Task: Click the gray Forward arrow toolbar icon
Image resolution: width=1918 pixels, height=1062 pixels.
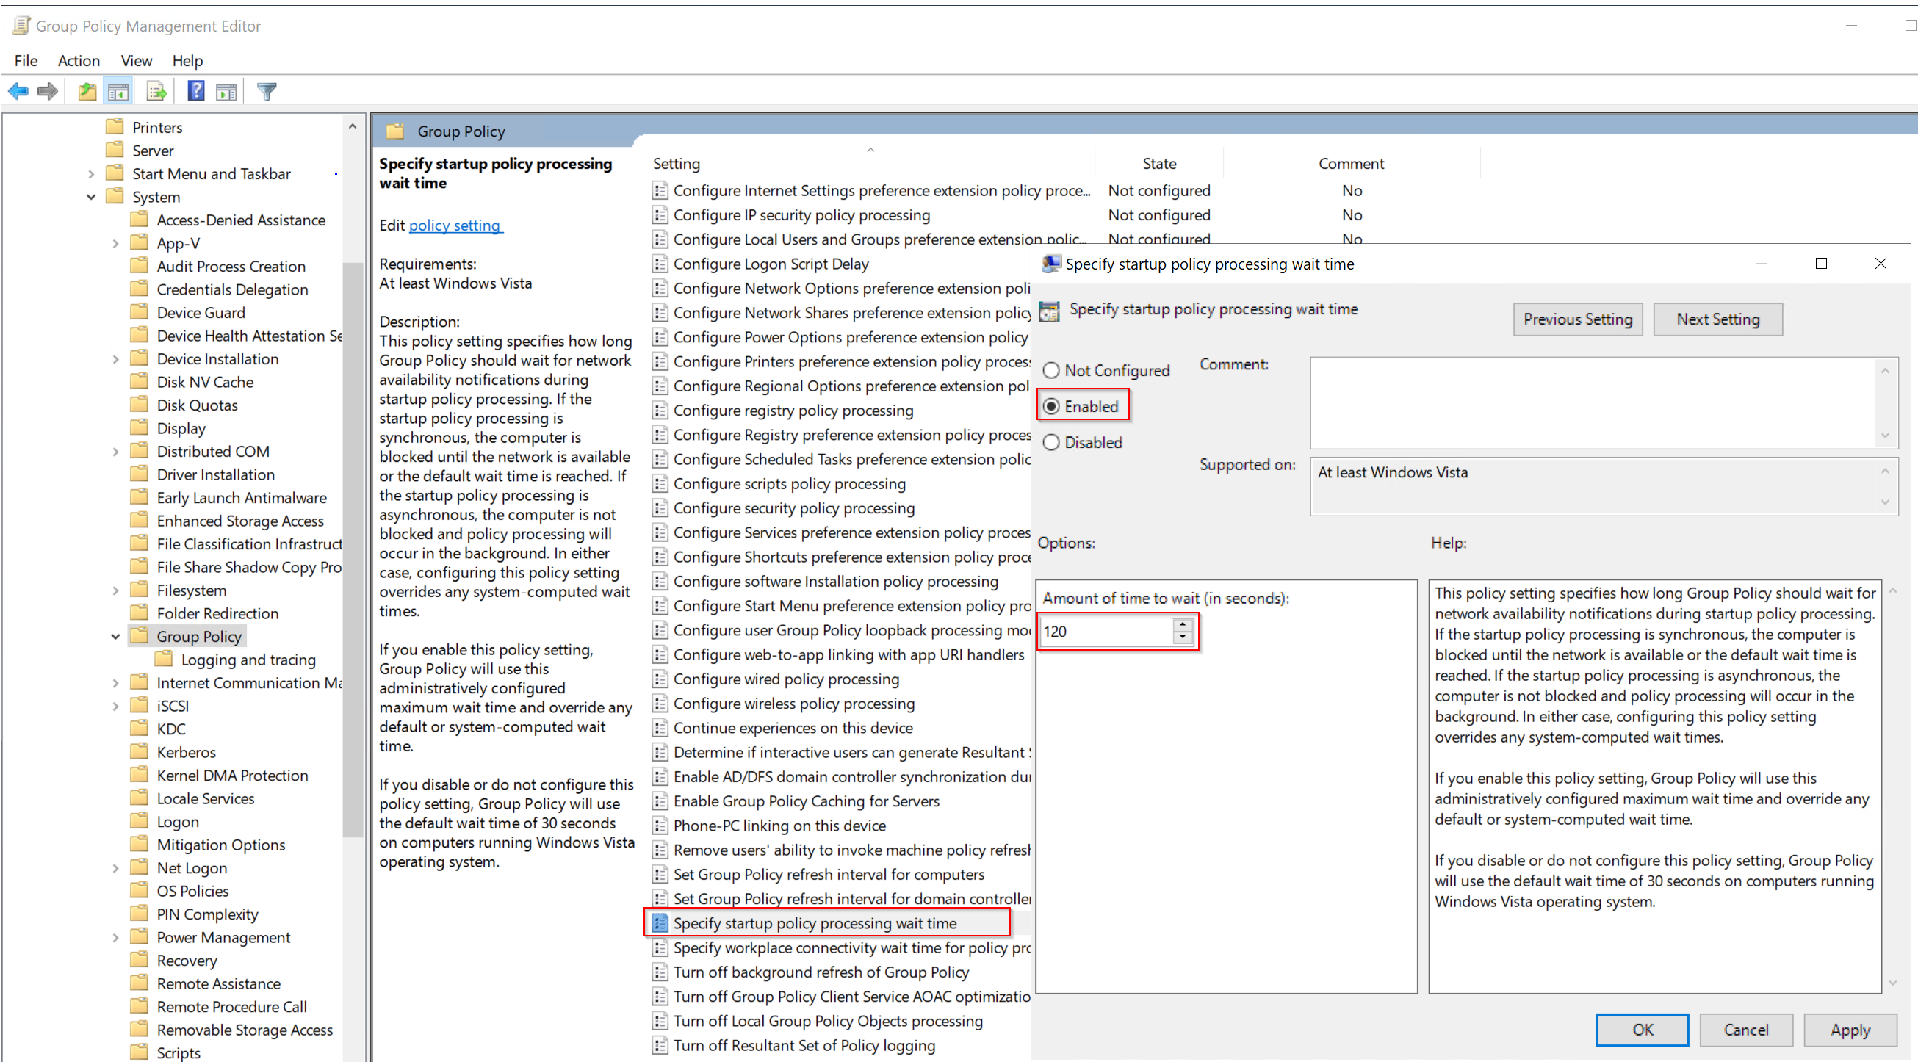Action: [48, 92]
